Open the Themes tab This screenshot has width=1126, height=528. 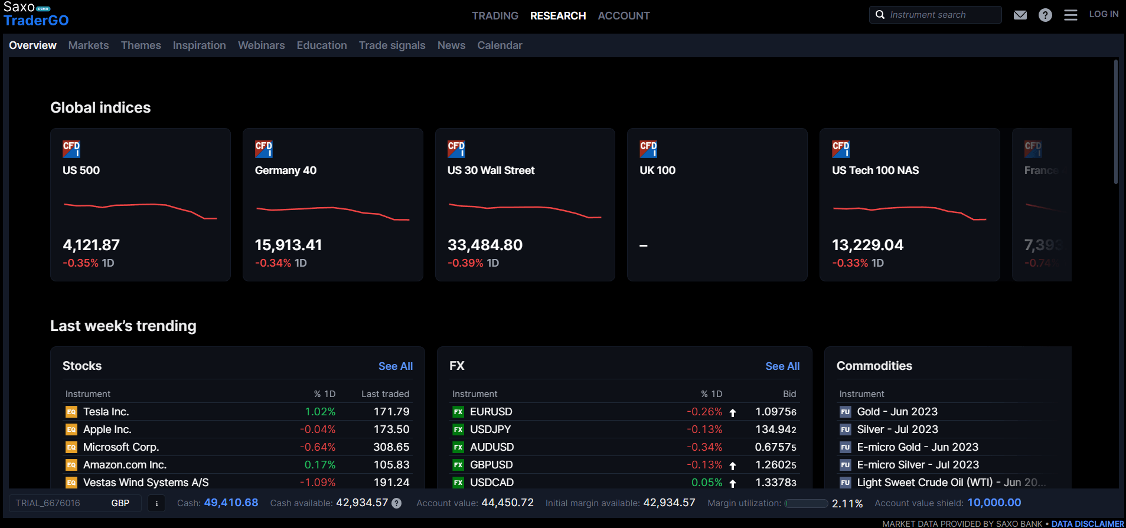[x=141, y=45]
